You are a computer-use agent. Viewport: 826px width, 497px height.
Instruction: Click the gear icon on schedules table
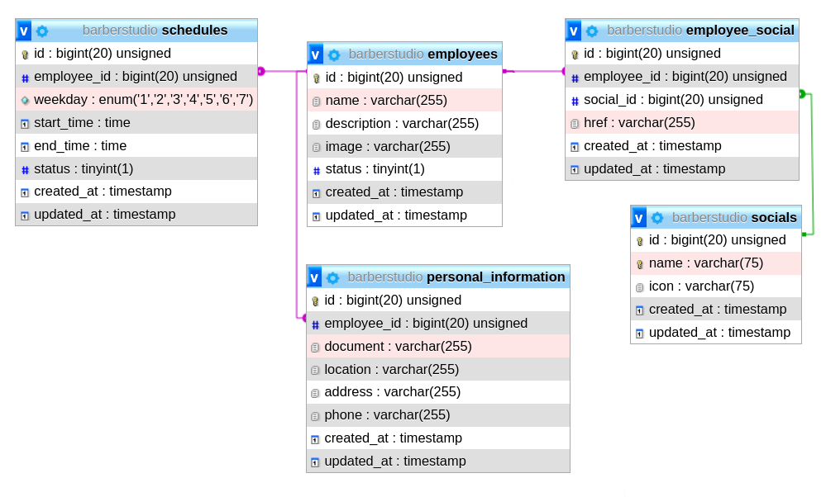tap(42, 31)
